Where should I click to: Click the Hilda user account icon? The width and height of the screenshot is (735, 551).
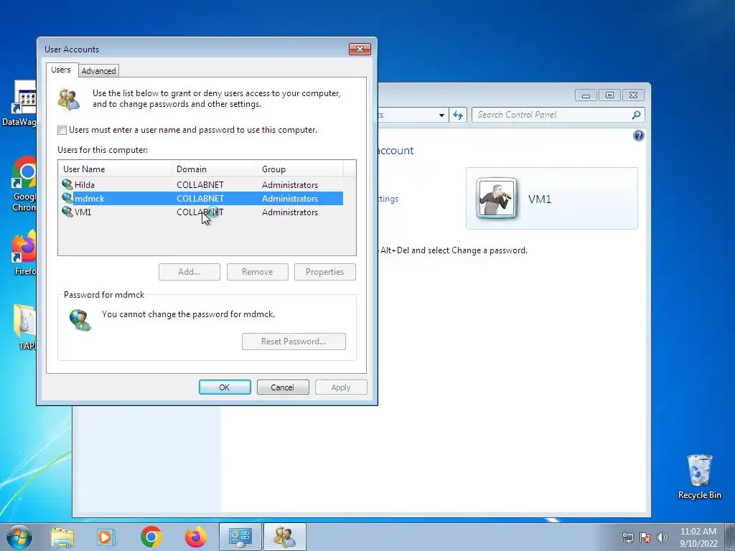[67, 184]
